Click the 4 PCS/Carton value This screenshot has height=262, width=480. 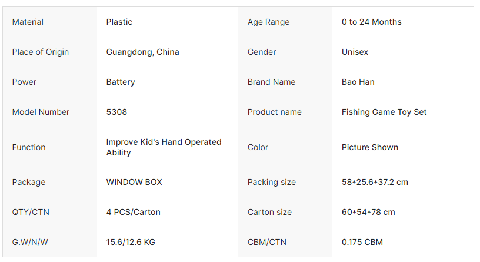click(x=133, y=212)
